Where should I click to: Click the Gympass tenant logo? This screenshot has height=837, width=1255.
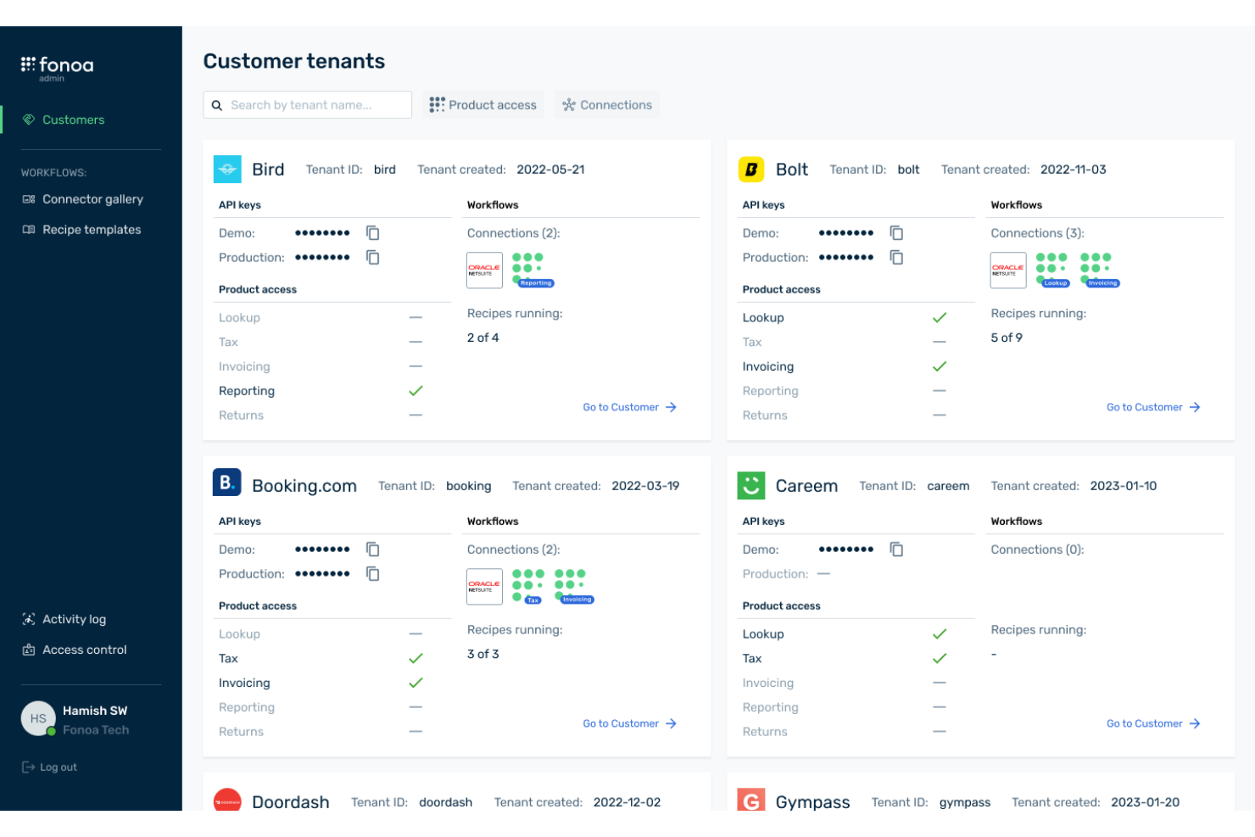[751, 800]
